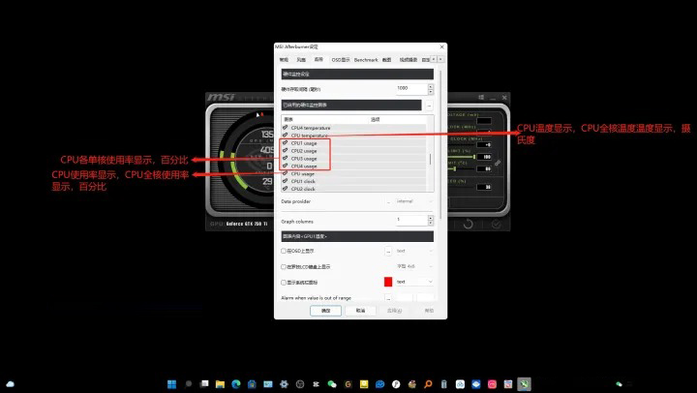
Task: Enable the 在OSD上显示 checkbox
Action: pyautogui.click(x=284, y=251)
